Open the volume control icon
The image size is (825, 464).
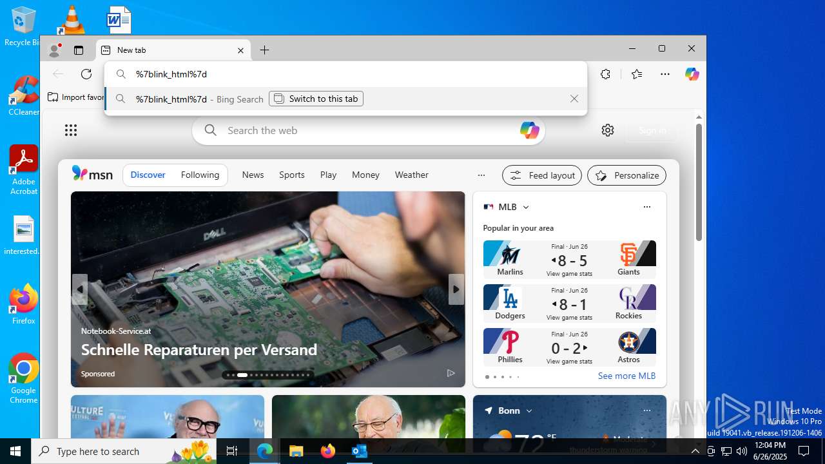point(742,451)
